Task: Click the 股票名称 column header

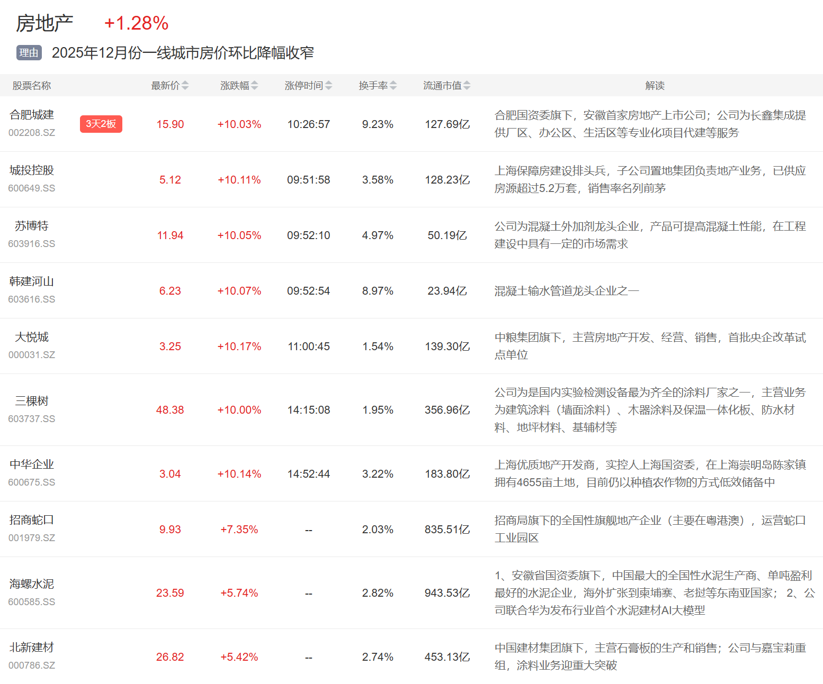Action: [x=32, y=86]
